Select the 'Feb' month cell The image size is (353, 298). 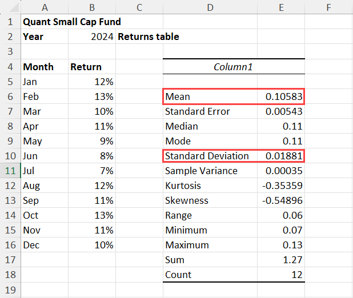point(45,96)
